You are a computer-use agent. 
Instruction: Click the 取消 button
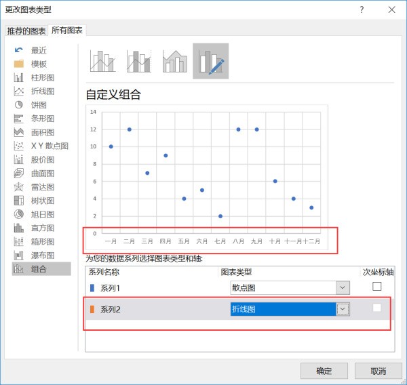coord(378,371)
